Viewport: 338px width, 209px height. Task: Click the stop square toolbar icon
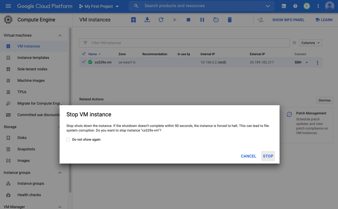188,20
